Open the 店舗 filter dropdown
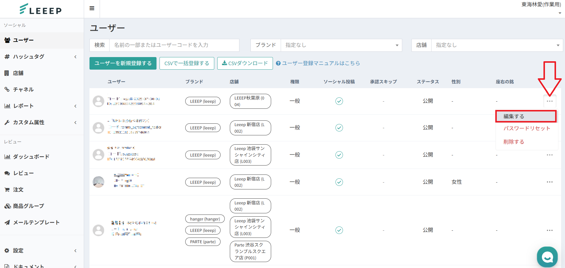Image resolution: width=565 pixels, height=268 pixels. (x=496, y=45)
